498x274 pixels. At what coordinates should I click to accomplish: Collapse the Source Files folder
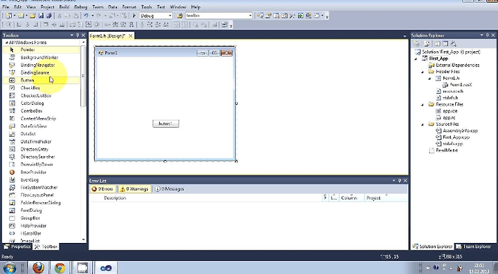click(423, 124)
